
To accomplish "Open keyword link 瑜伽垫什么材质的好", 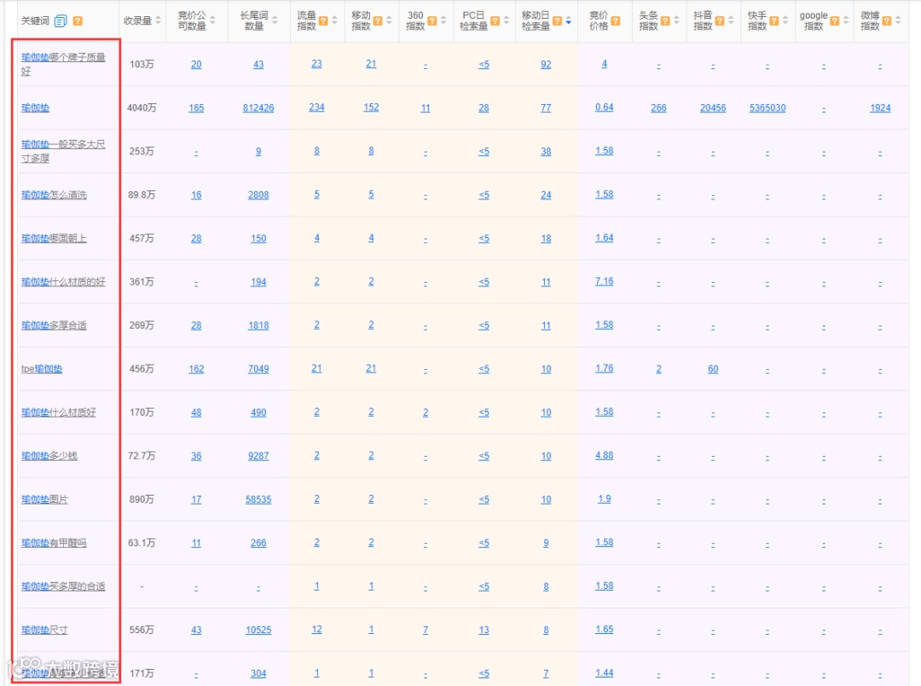I will 63,282.
